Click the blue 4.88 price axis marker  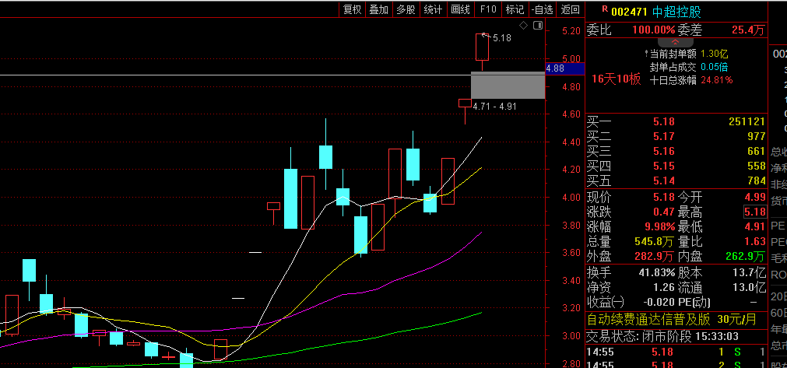pyautogui.click(x=565, y=68)
